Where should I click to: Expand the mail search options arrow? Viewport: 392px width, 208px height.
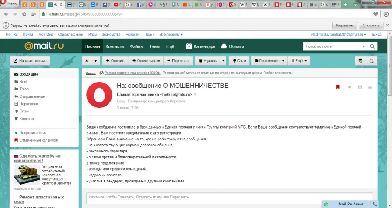[364, 46]
